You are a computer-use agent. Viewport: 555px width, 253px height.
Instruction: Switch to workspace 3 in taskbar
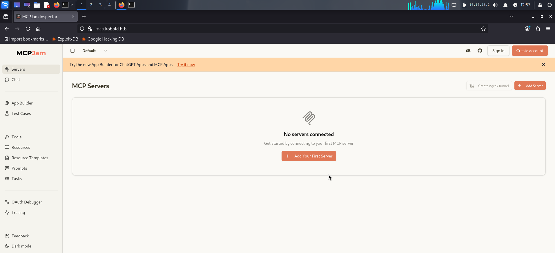coord(100,5)
